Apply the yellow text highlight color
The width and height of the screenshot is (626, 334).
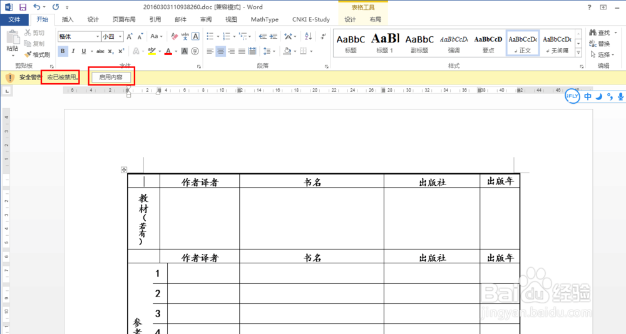(x=151, y=51)
